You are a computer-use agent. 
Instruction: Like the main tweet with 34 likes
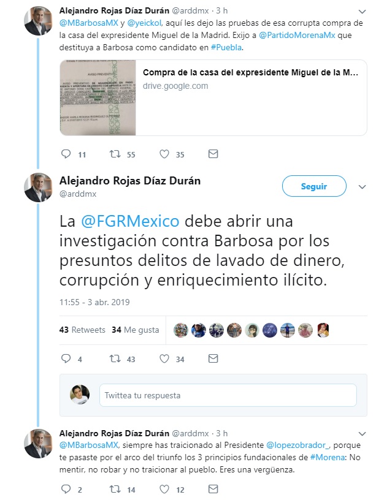coord(164,358)
